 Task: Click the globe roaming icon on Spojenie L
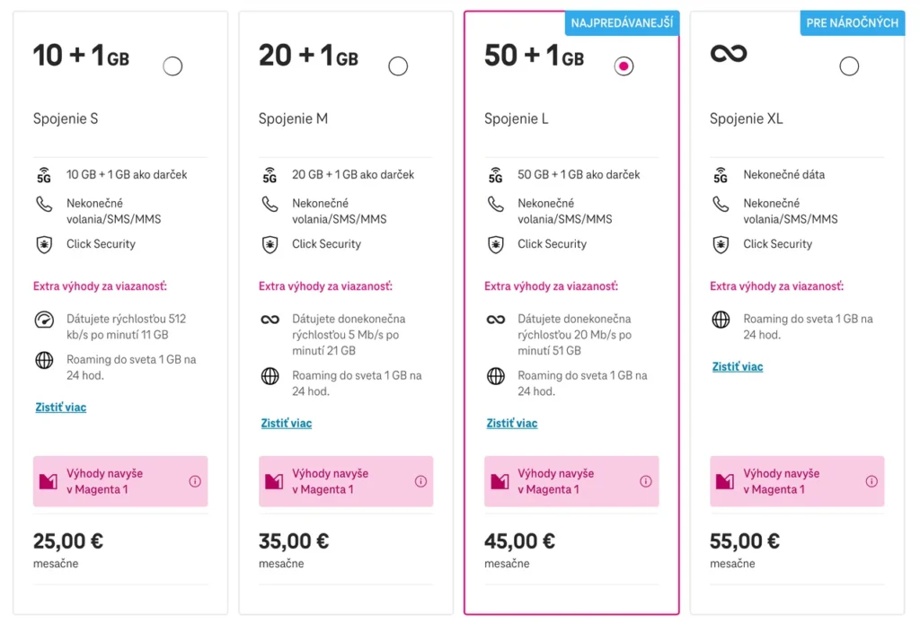pos(495,376)
